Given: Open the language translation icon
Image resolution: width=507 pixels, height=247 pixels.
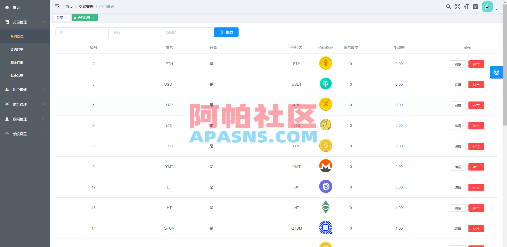Looking at the screenshot, I should 475,7.
